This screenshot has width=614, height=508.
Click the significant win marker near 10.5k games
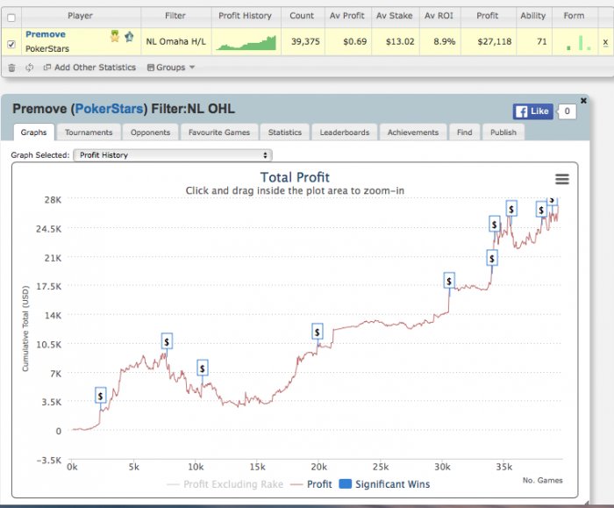click(203, 368)
